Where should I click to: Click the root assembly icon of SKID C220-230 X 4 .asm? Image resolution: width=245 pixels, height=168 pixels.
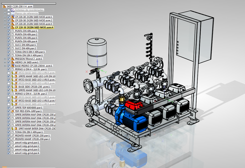pos(4,6)
